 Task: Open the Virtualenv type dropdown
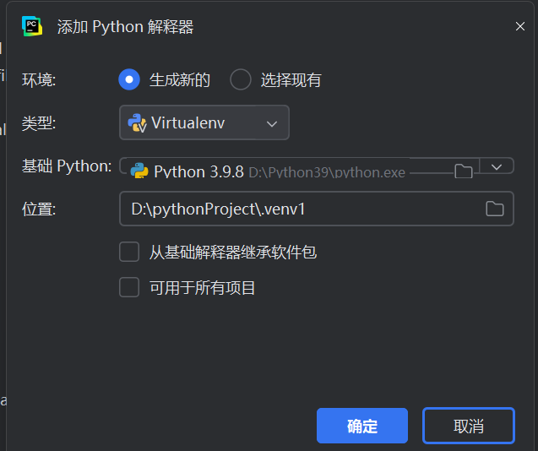pos(204,122)
